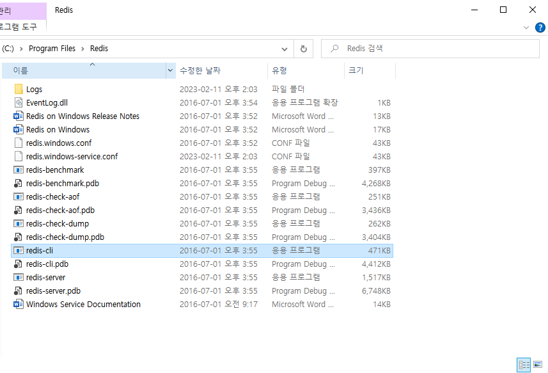
Task: Click the 4,268KB size value
Action: (x=376, y=184)
